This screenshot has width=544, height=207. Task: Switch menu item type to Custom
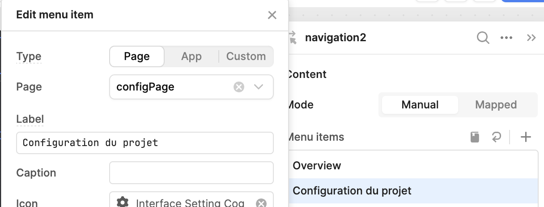(x=246, y=56)
